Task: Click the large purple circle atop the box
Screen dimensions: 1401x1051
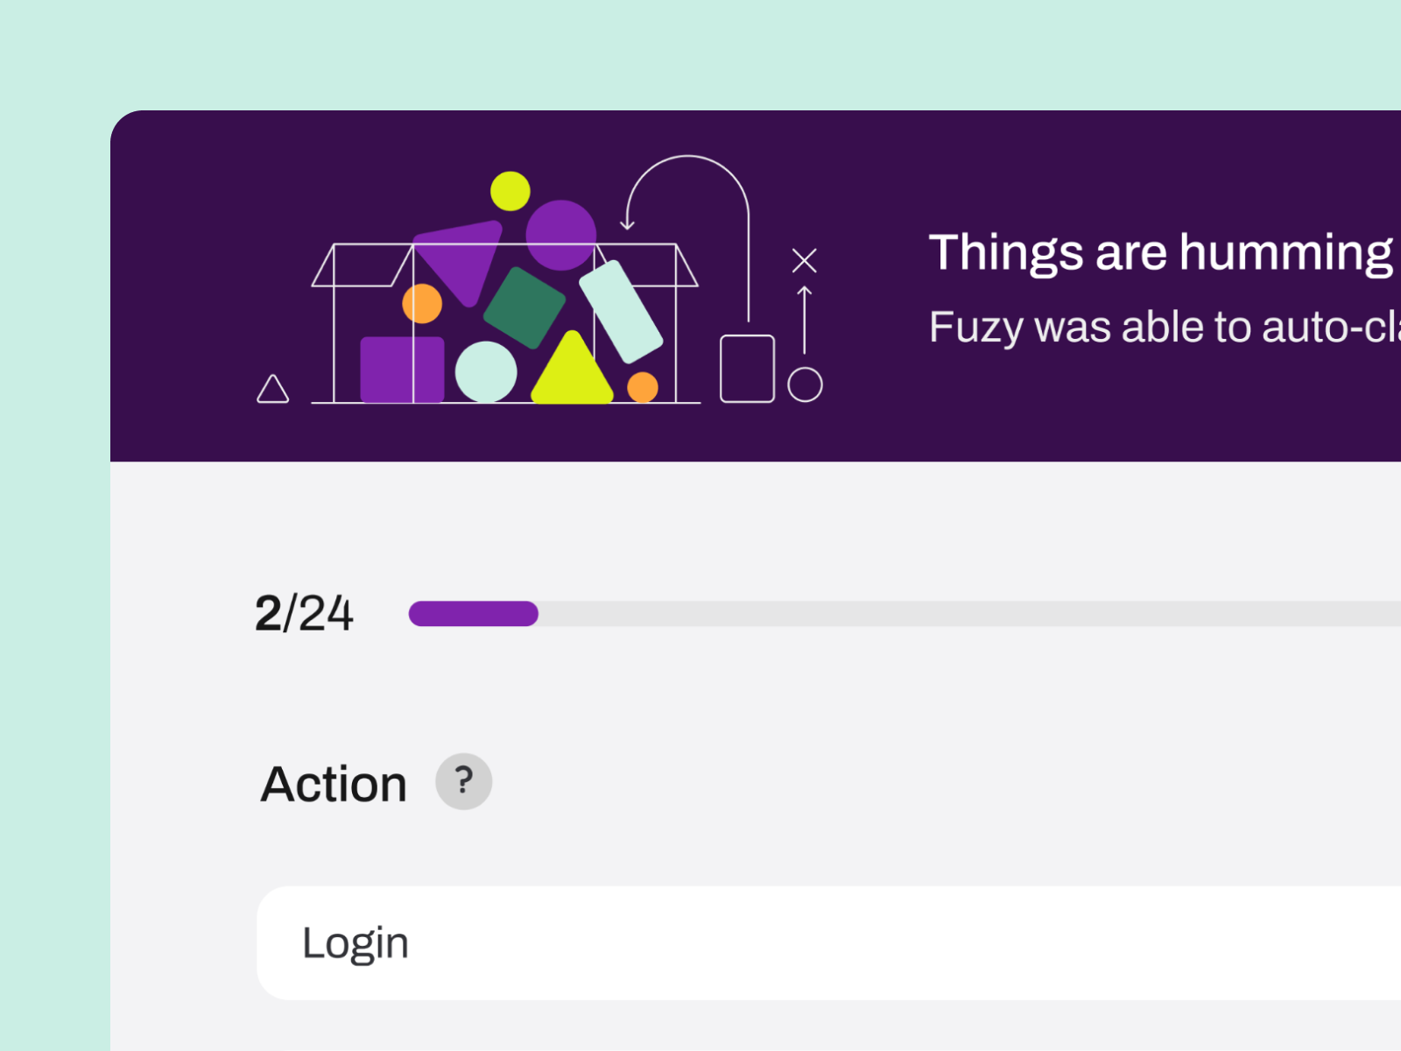Action: (x=560, y=235)
